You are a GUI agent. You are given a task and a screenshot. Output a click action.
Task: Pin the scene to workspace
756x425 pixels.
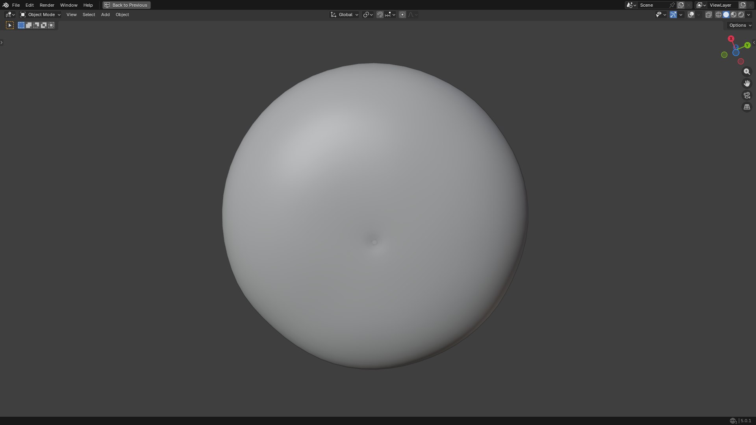672,5
